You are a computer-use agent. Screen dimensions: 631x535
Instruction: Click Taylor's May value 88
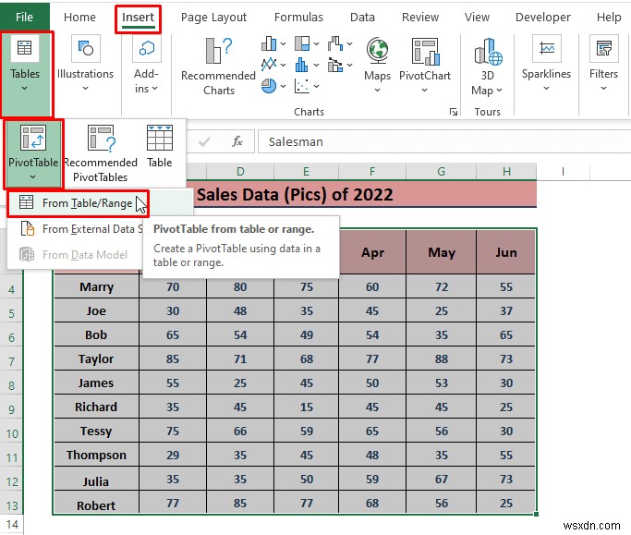click(442, 359)
